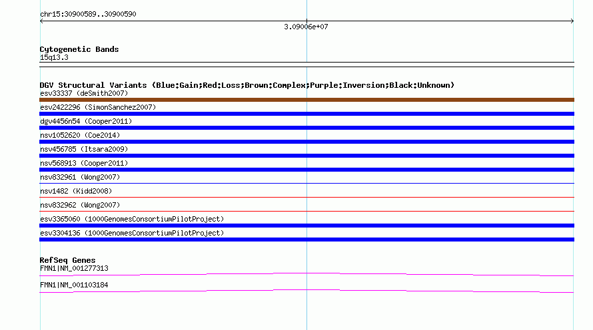The image size is (593, 330).
Task: Select the DGV Structural Variants track title
Action: click(x=247, y=85)
